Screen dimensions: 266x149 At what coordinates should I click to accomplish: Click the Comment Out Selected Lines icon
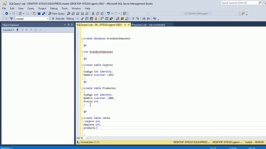tap(133, 19)
